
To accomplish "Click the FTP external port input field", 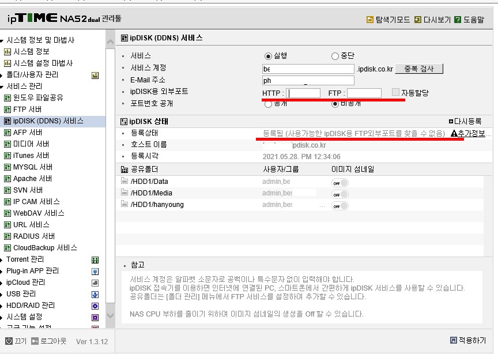I will coord(364,93).
